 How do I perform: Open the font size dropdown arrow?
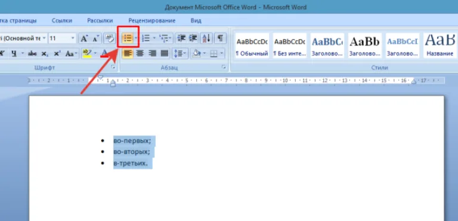point(73,38)
